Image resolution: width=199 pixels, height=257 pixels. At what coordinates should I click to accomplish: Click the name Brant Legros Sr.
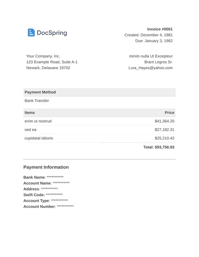[x=158, y=62]
